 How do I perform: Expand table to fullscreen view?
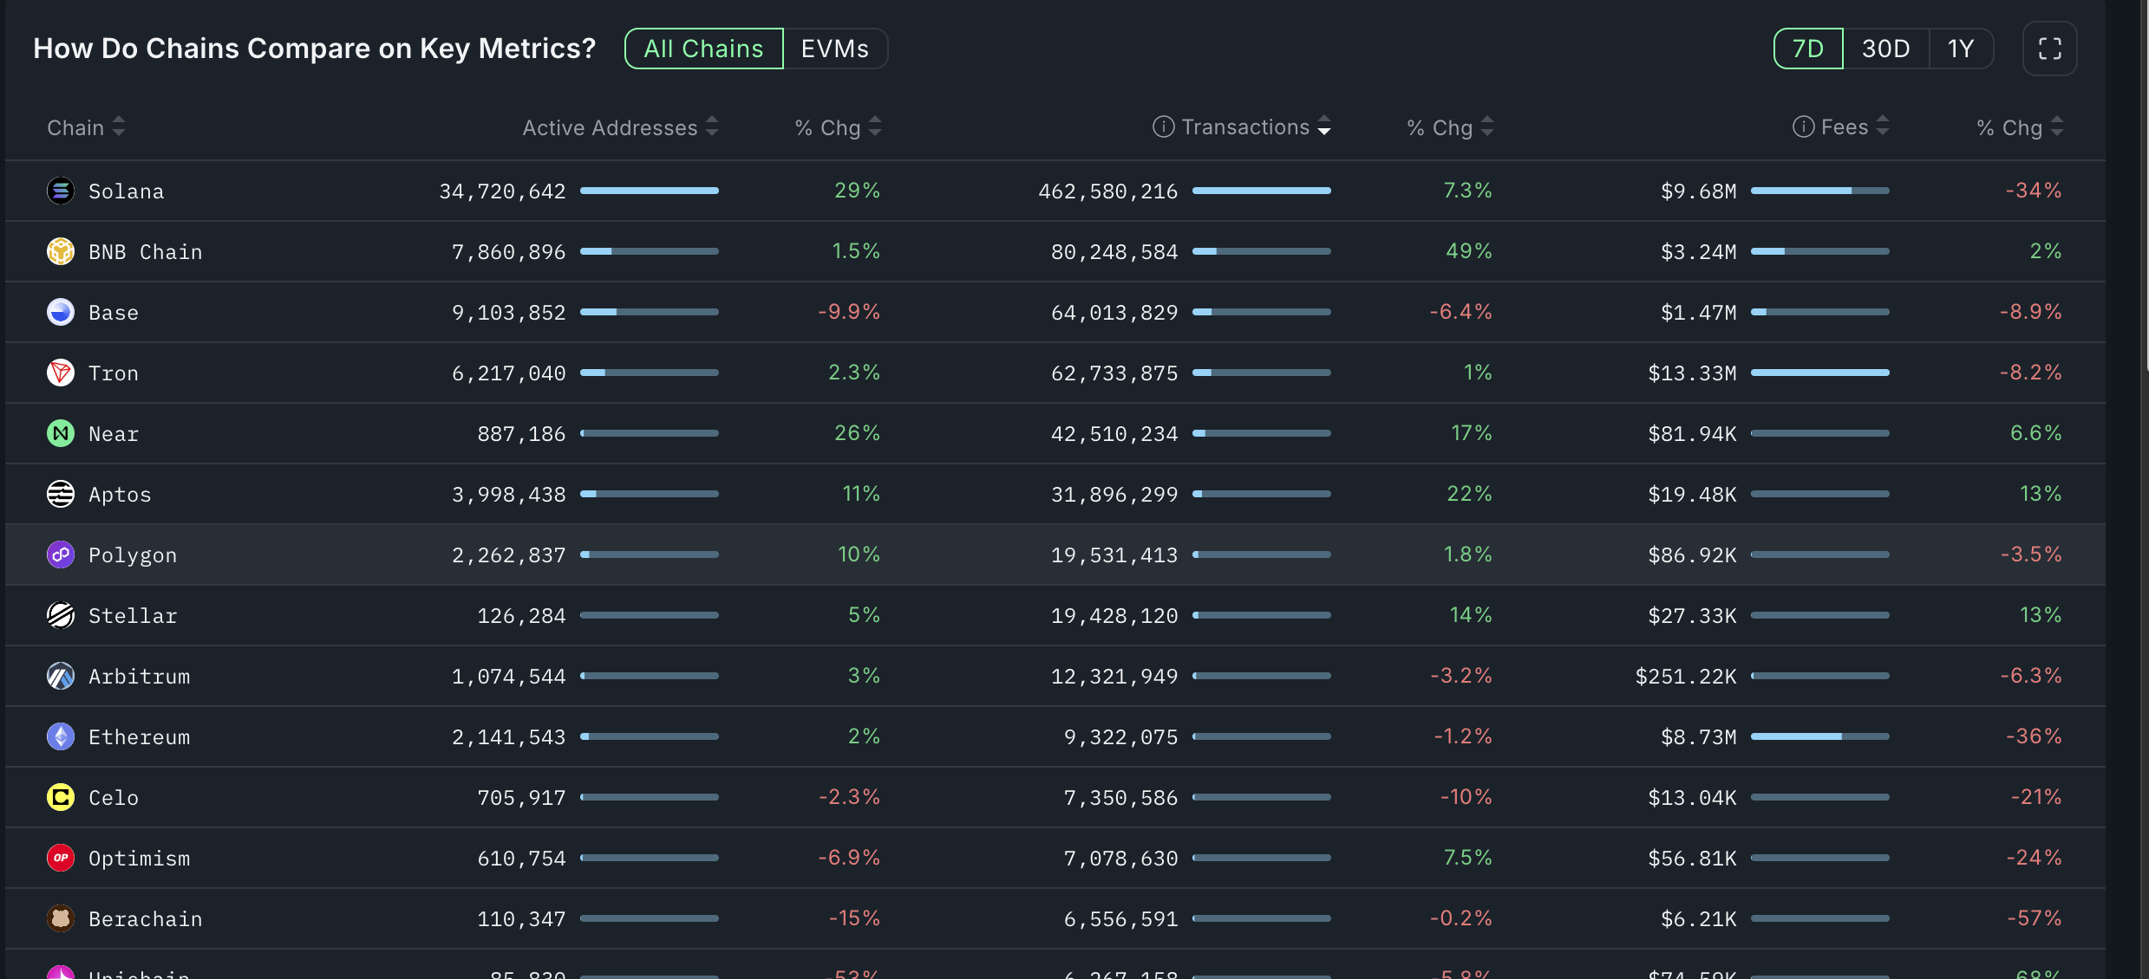2049,49
